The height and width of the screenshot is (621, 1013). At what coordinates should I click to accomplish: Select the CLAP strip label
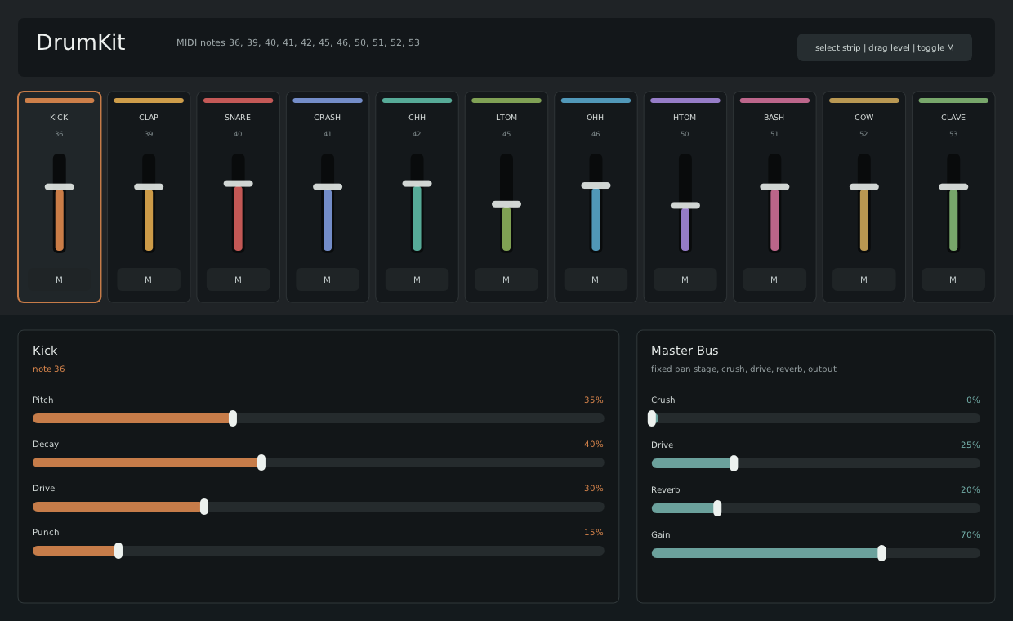pyautogui.click(x=149, y=118)
